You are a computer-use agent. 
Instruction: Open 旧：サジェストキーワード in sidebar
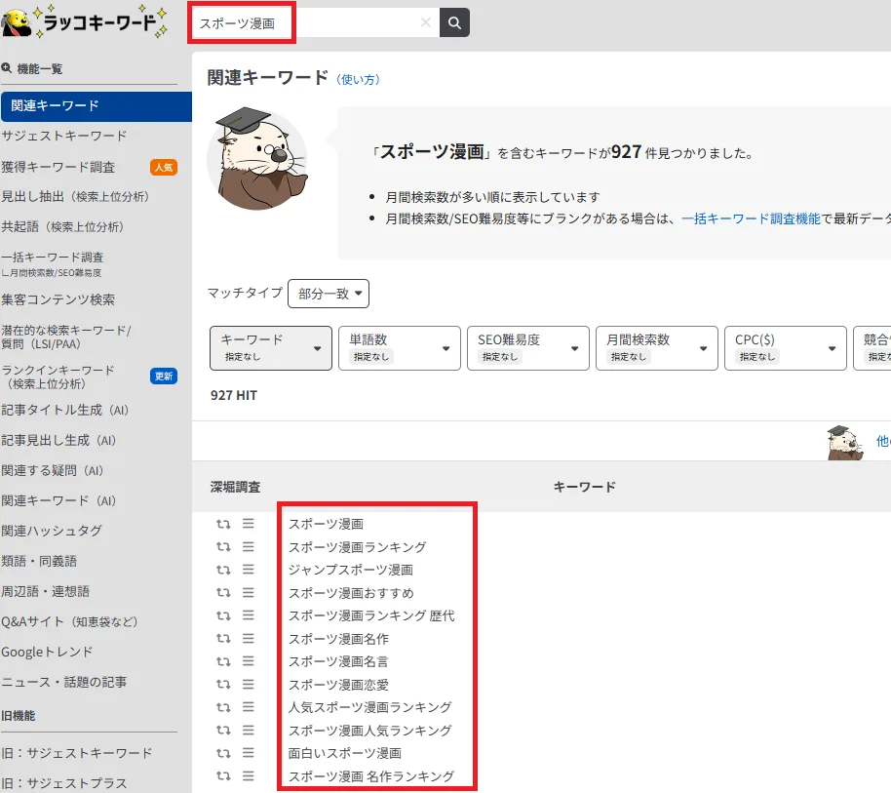click(77, 753)
